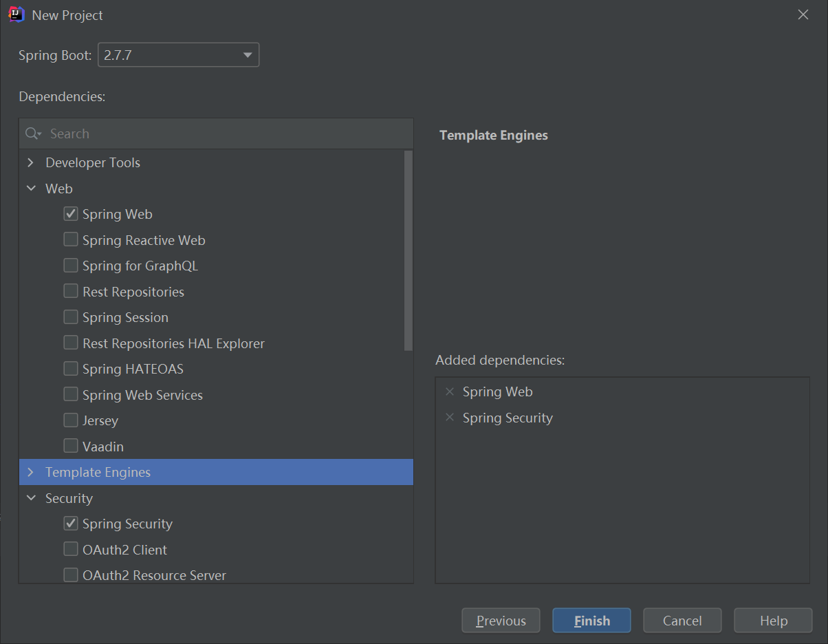Check the Spring Web Services box
This screenshot has width=828, height=644.
71,395
